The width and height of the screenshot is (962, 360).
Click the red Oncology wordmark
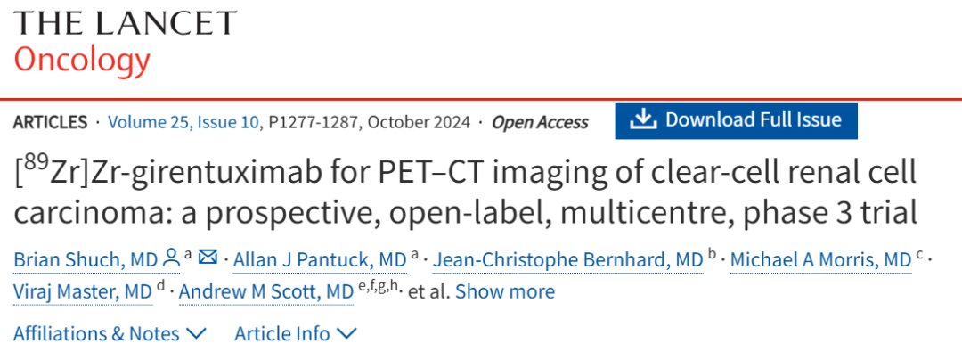pos(82,61)
